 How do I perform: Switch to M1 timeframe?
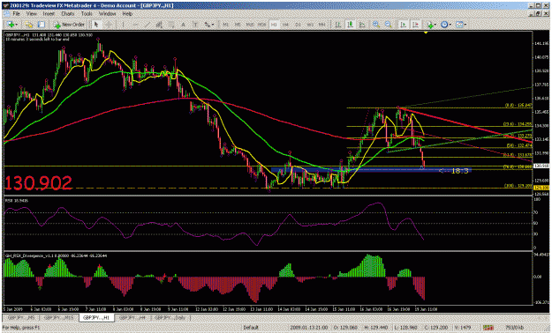click(226, 25)
